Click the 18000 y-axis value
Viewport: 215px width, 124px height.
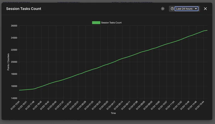click(14, 74)
